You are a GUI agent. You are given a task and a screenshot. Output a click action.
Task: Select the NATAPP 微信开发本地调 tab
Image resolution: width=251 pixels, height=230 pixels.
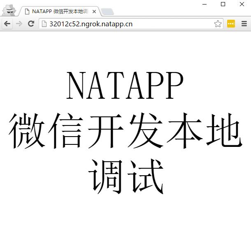point(60,12)
